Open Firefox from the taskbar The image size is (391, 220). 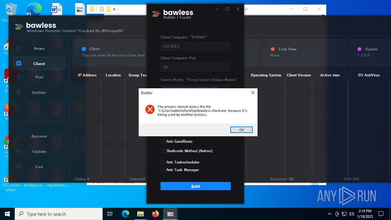(155, 214)
